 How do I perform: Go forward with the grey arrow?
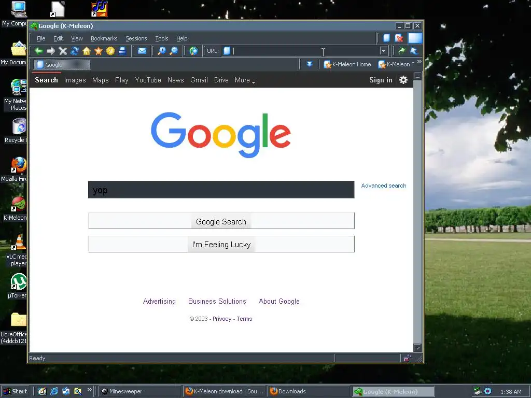(51, 51)
